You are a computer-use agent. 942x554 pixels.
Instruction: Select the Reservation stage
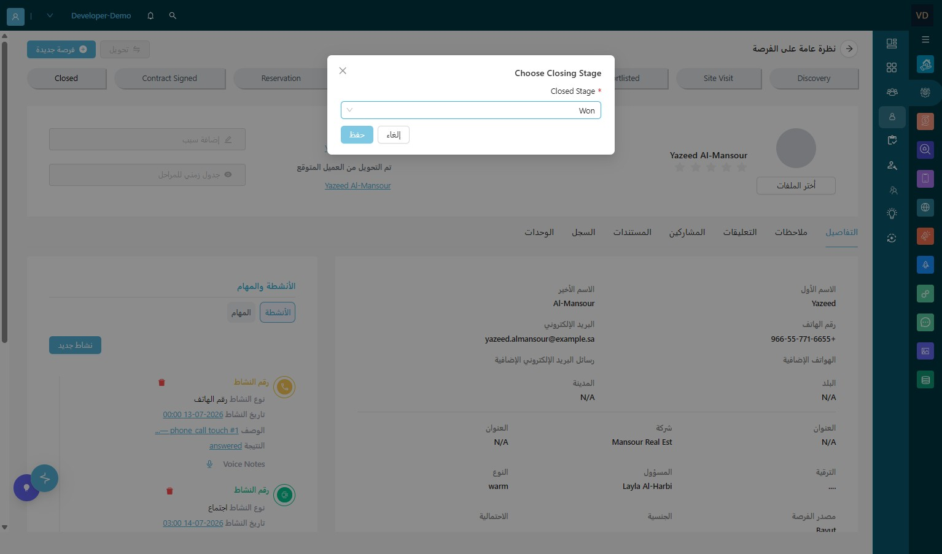[281, 79]
